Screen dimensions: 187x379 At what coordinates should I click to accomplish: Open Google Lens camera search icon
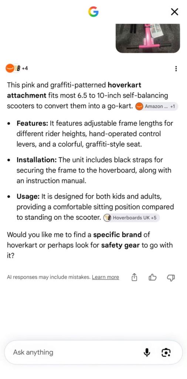click(x=166, y=352)
